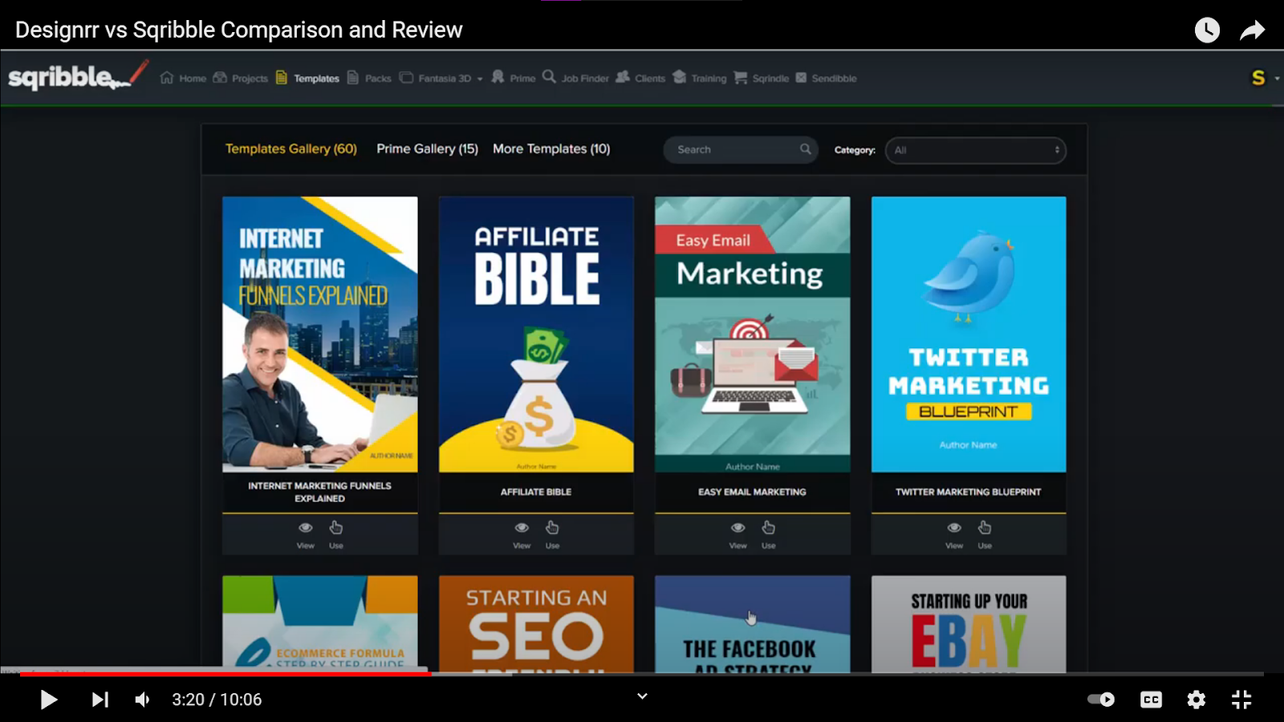The image size is (1284, 722).
Task: Open the Category dropdown set to All
Action: [x=975, y=150]
